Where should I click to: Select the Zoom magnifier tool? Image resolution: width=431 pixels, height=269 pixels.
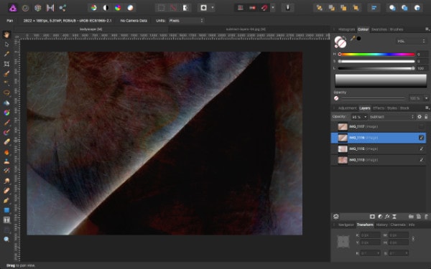tap(6, 240)
